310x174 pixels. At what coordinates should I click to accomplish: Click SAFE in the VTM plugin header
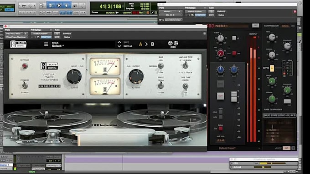coord(57,37)
